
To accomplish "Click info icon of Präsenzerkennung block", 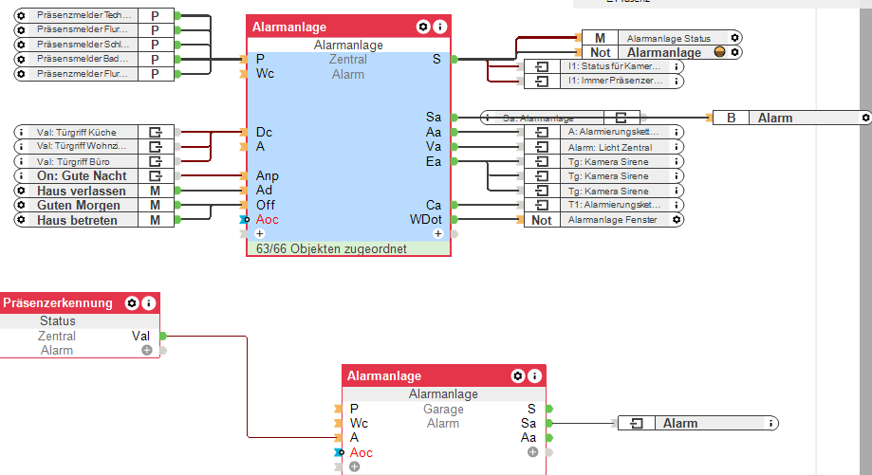I will point(148,302).
